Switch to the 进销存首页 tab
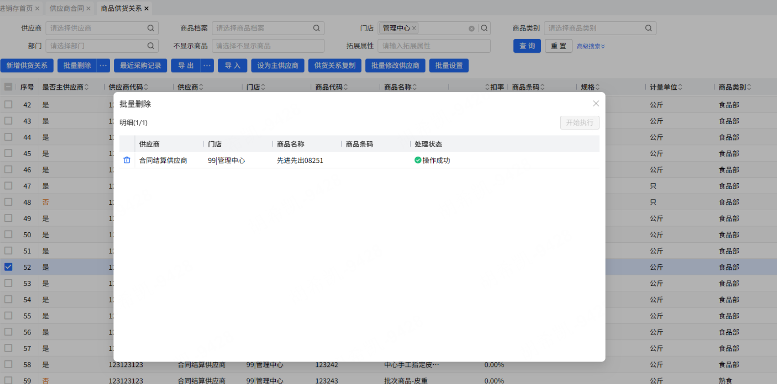Image resolution: width=777 pixels, height=384 pixels. pos(16,8)
